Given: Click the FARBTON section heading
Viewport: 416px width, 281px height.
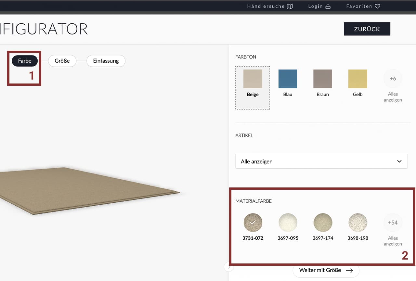Looking at the screenshot, I should tap(246, 57).
